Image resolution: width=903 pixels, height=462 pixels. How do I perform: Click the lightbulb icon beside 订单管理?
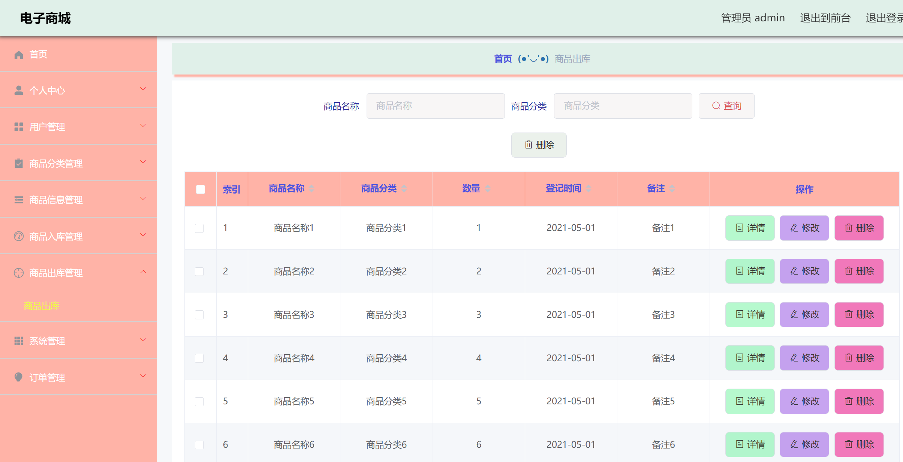click(x=18, y=377)
